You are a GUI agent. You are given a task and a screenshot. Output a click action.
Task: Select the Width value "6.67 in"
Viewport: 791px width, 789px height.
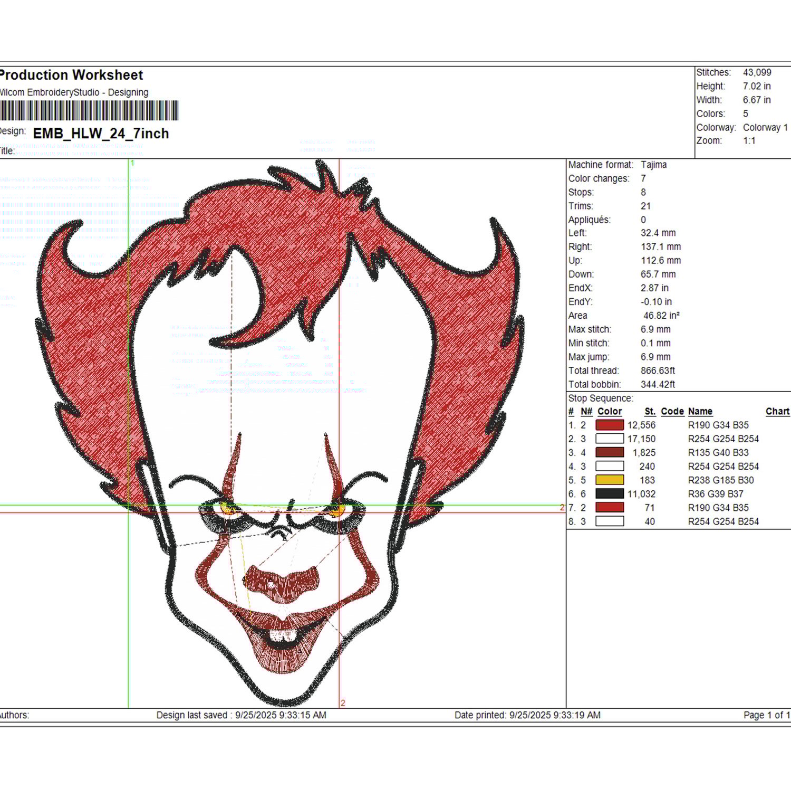pos(757,100)
